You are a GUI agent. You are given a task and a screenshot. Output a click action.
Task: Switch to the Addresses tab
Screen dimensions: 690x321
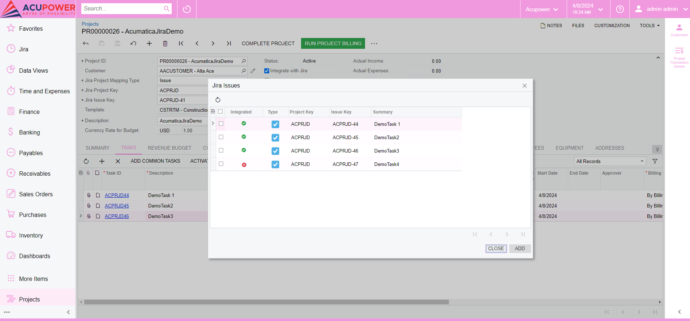coord(609,148)
